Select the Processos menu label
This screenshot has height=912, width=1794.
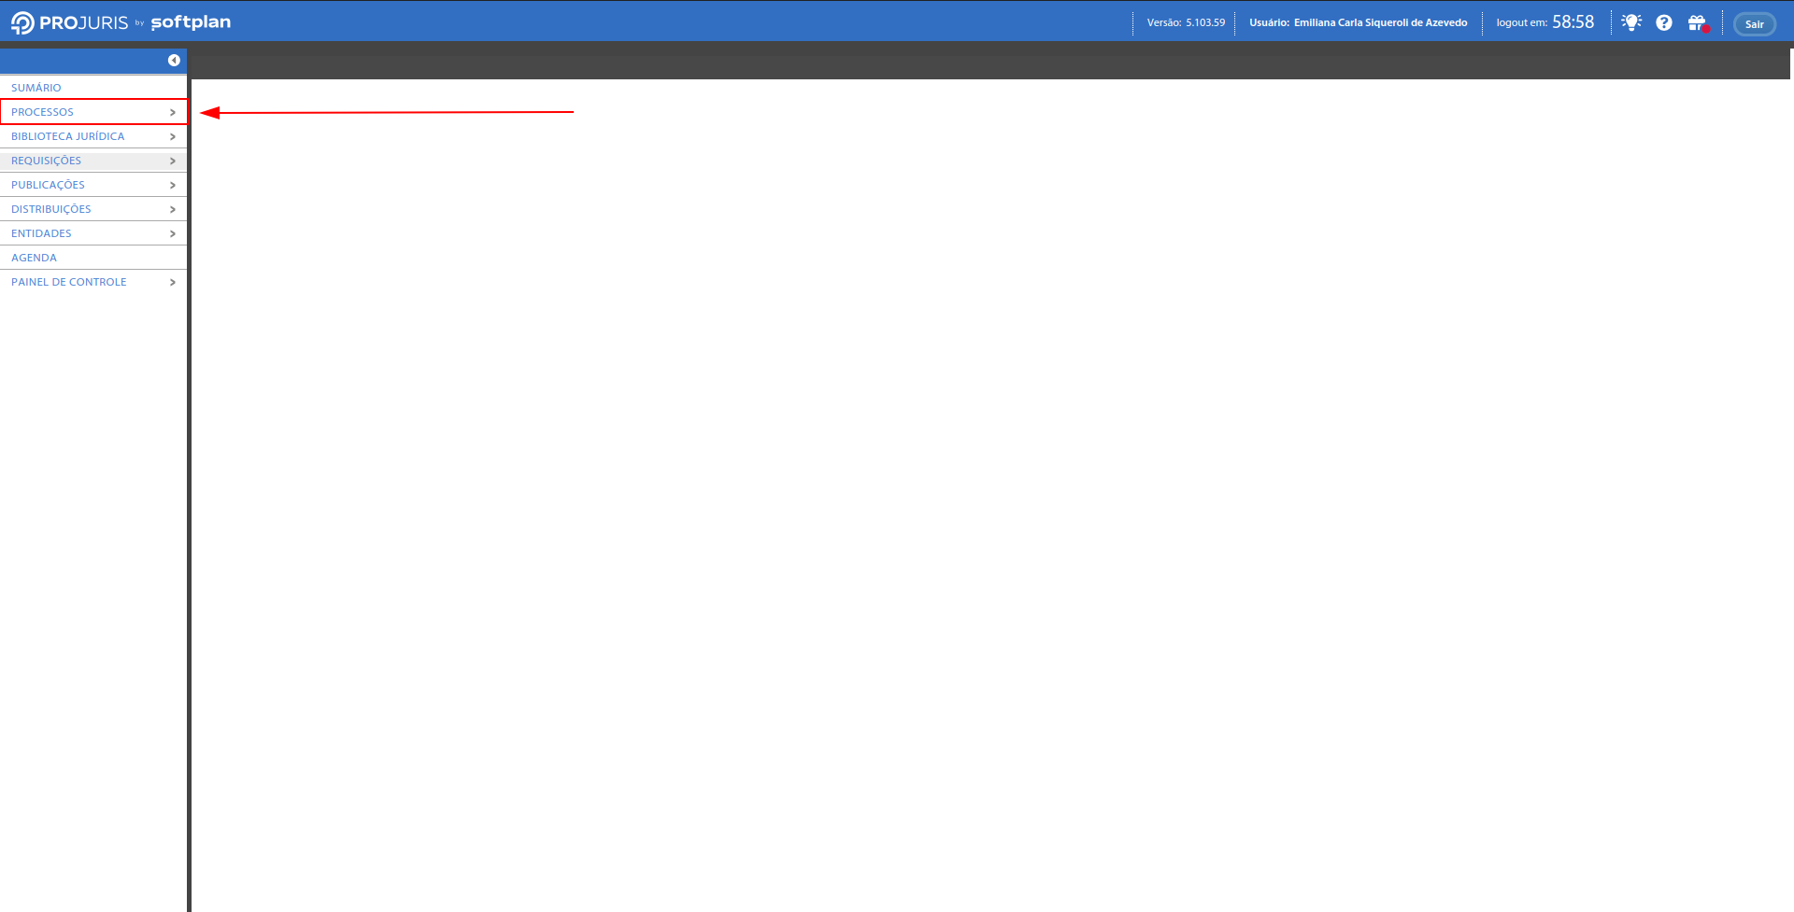(43, 112)
